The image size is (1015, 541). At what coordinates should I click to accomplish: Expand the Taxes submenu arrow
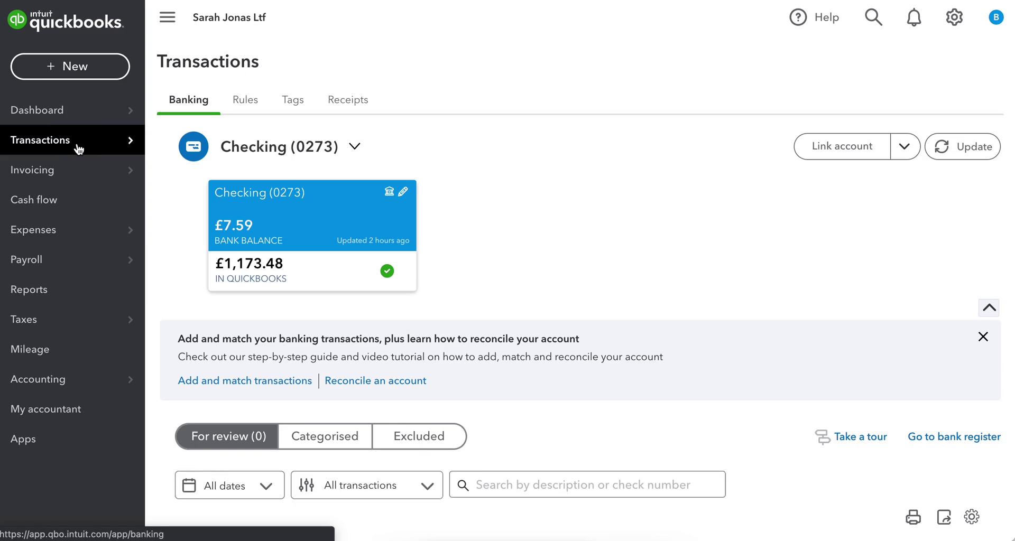[130, 320]
